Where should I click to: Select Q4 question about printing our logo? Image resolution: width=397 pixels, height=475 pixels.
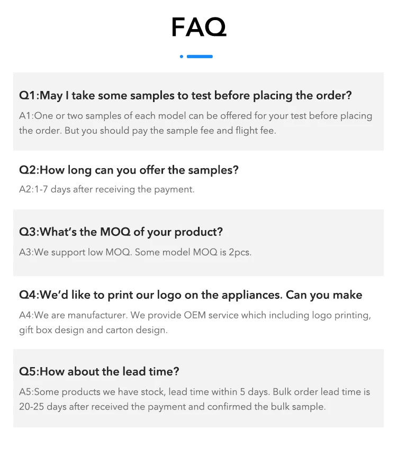pyautogui.click(x=191, y=295)
